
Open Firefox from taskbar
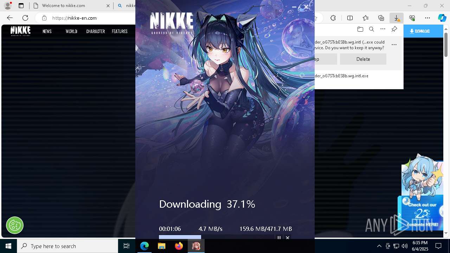point(179,246)
